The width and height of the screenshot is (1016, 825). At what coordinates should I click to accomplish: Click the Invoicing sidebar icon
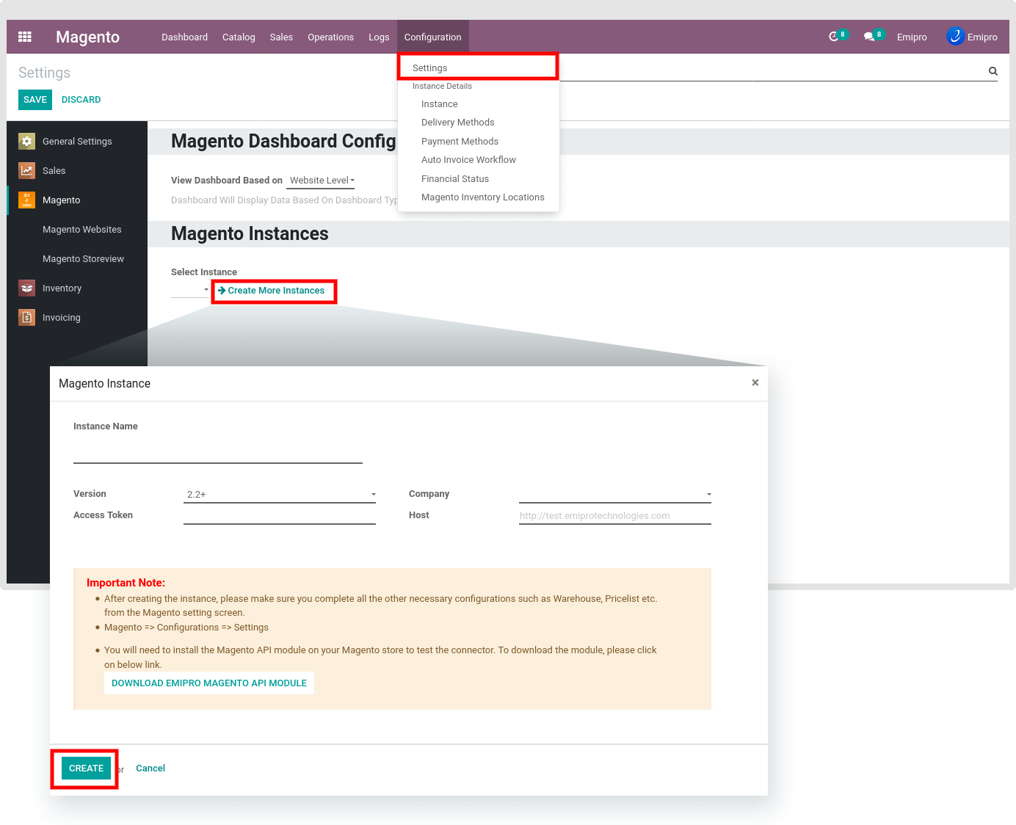coord(27,317)
